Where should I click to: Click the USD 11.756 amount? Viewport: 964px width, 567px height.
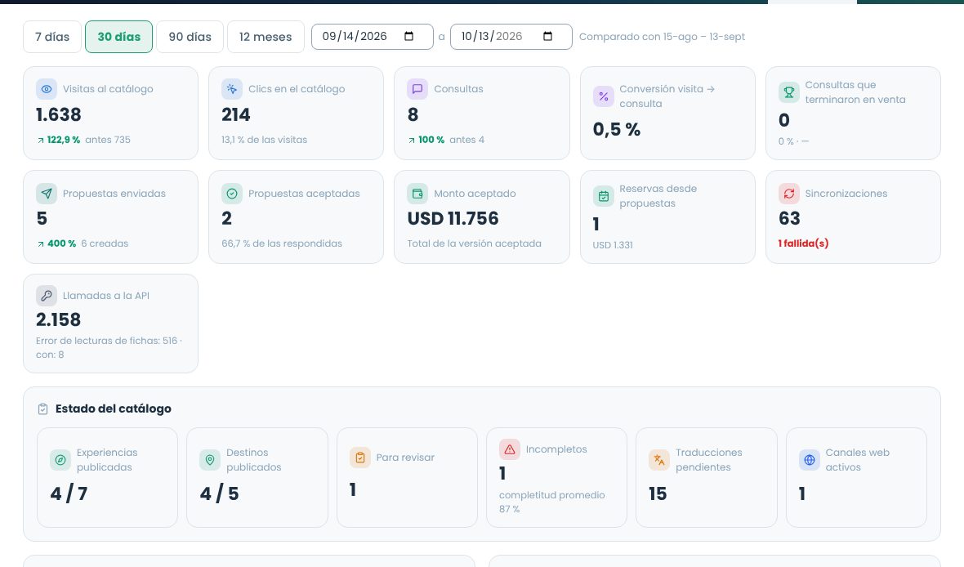point(453,219)
